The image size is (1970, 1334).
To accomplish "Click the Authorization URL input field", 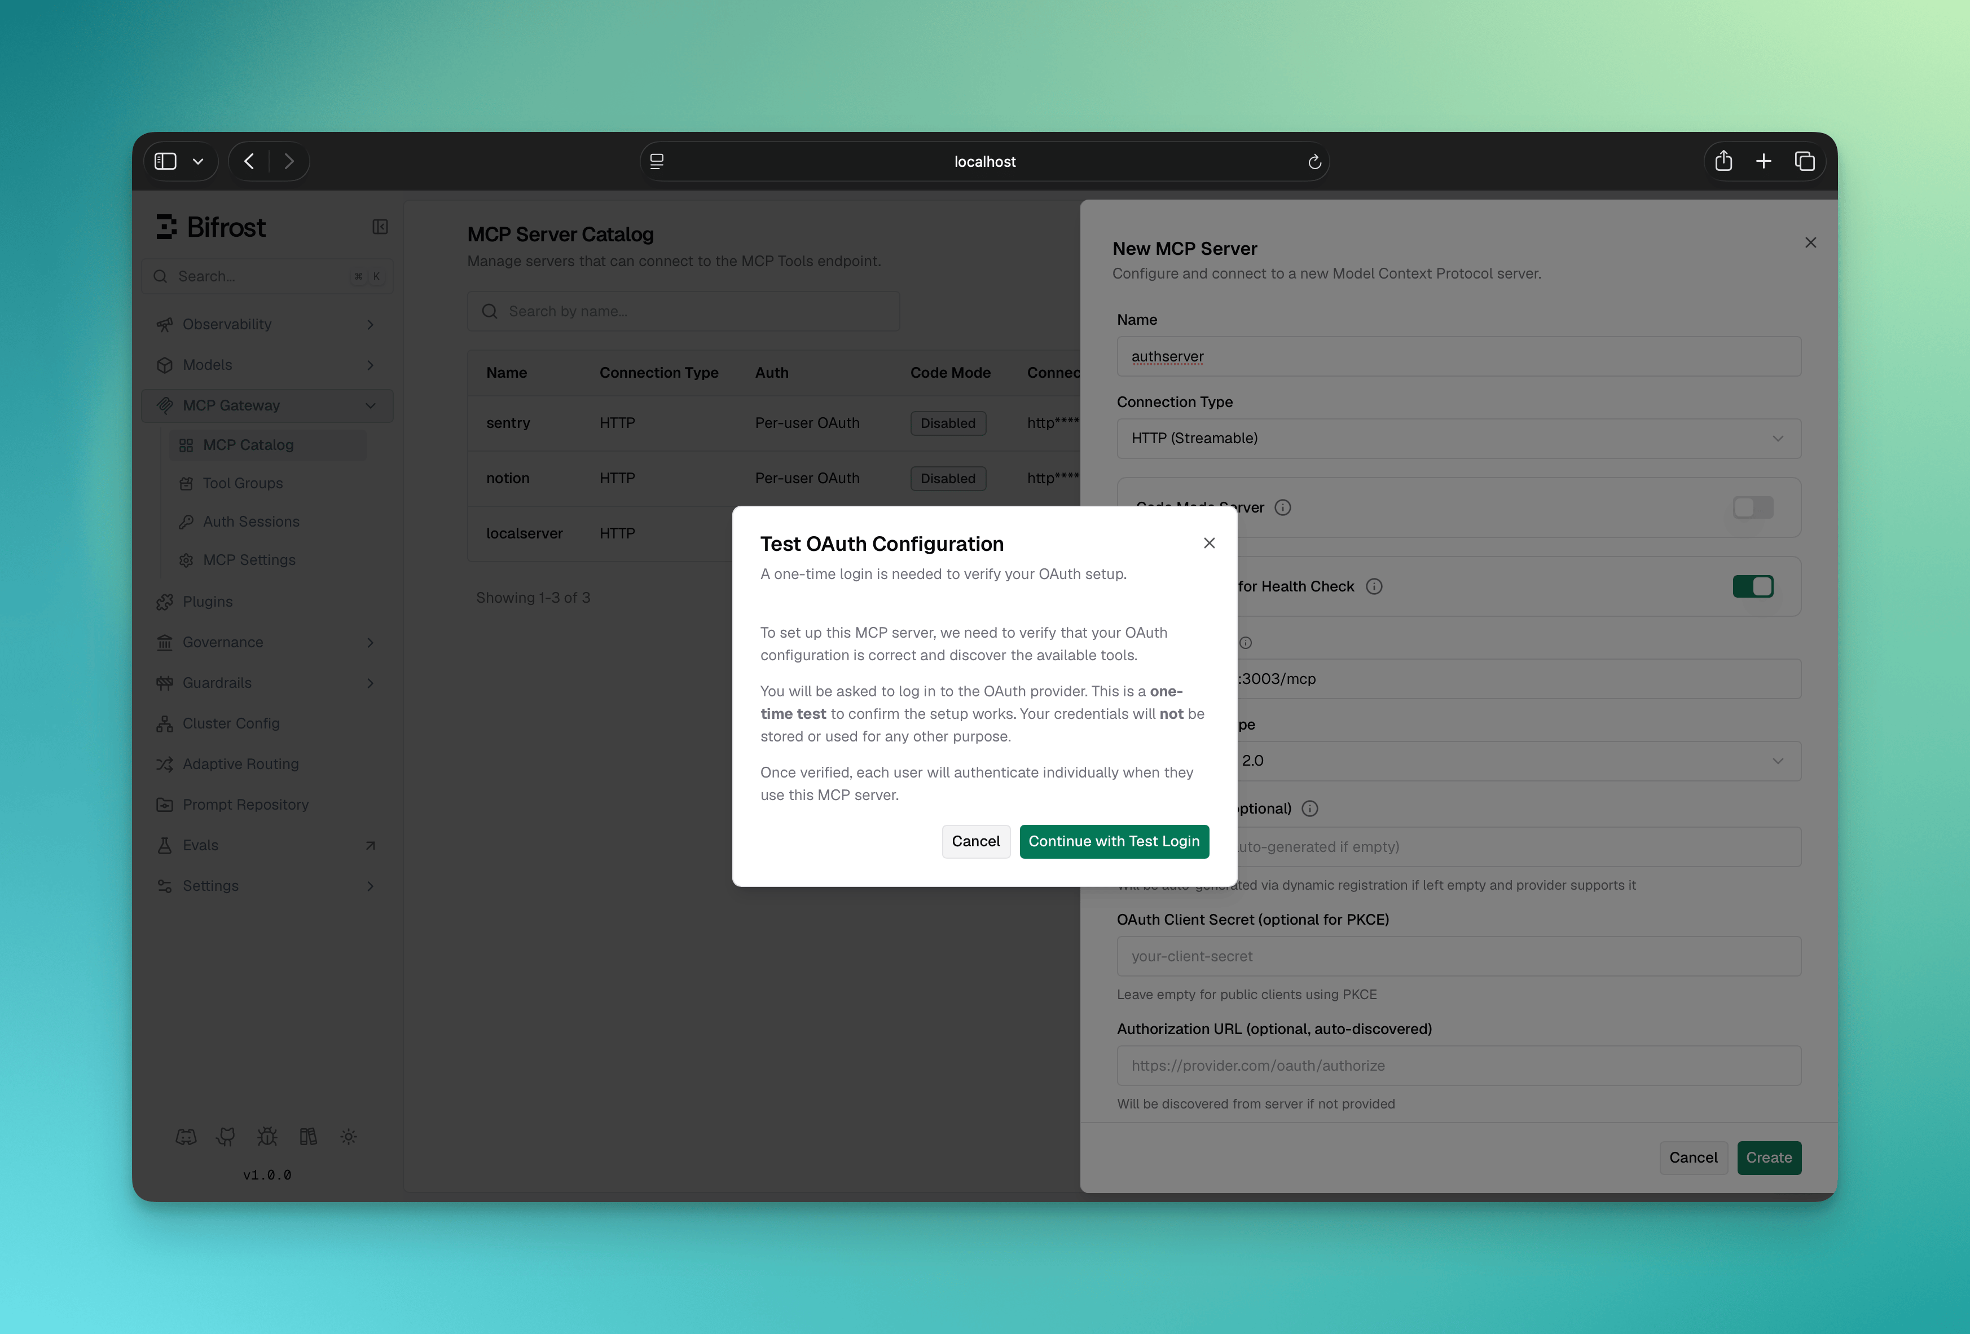I will [x=1459, y=1064].
